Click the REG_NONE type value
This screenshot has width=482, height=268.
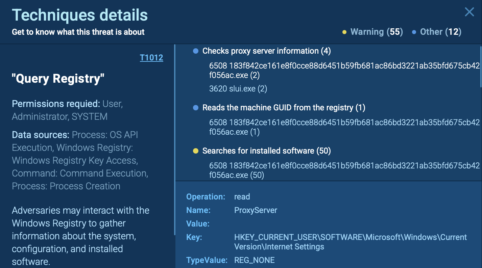click(x=254, y=260)
